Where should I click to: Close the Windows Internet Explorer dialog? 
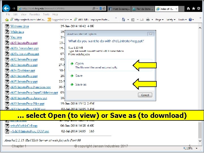(151, 34)
